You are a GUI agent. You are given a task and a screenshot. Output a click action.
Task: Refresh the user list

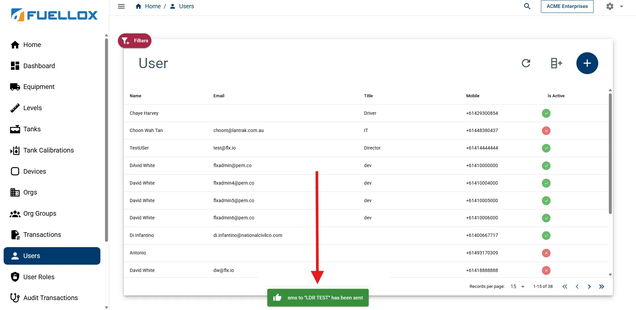click(x=526, y=63)
